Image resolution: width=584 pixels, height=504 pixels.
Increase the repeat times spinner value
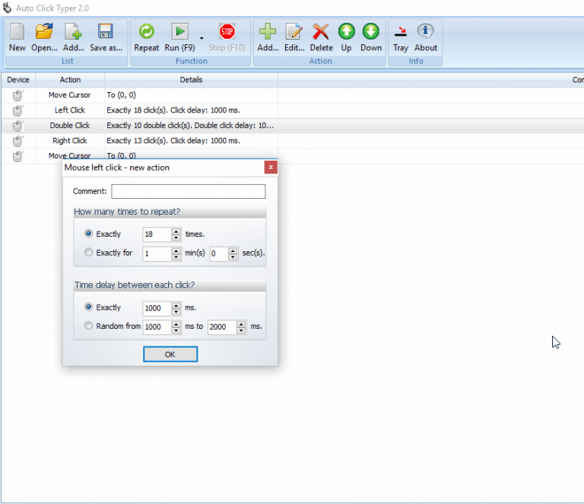pos(176,231)
